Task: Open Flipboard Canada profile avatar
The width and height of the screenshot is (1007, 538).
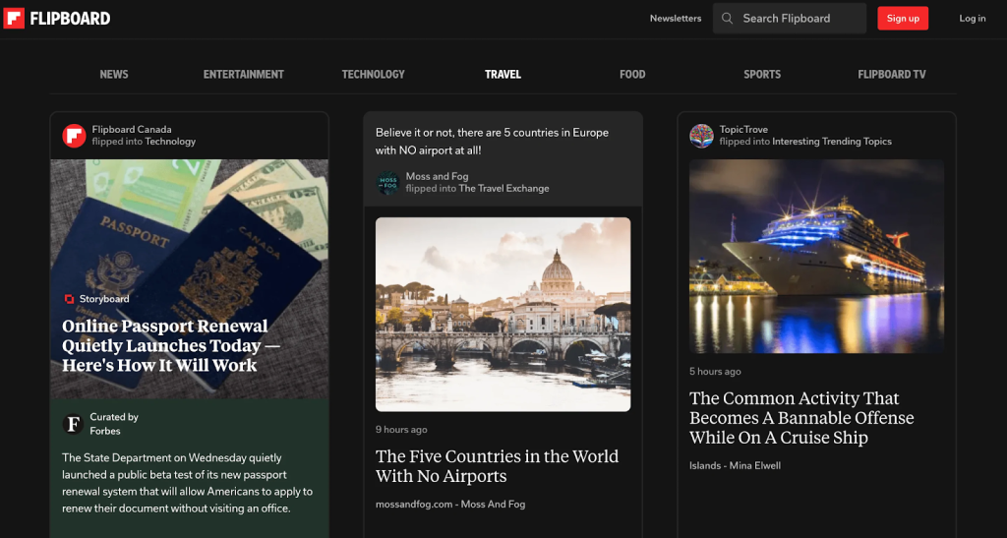Action: [74, 136]
